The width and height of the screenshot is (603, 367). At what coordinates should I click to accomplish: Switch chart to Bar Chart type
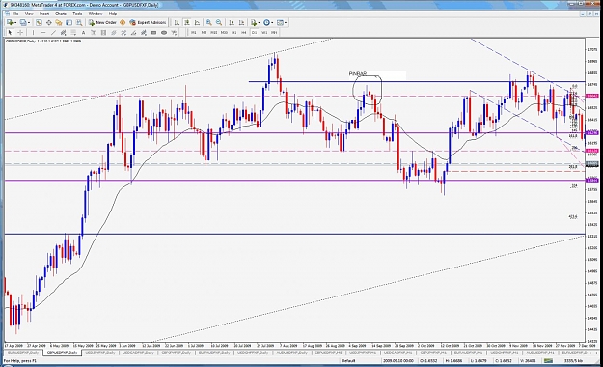[177, 23]
